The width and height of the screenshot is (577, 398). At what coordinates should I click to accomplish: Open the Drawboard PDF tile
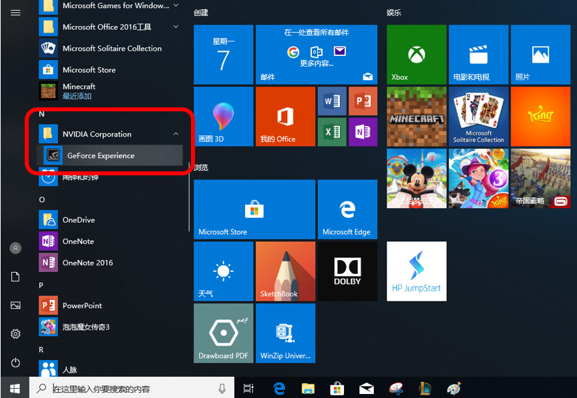coord(223,333)
